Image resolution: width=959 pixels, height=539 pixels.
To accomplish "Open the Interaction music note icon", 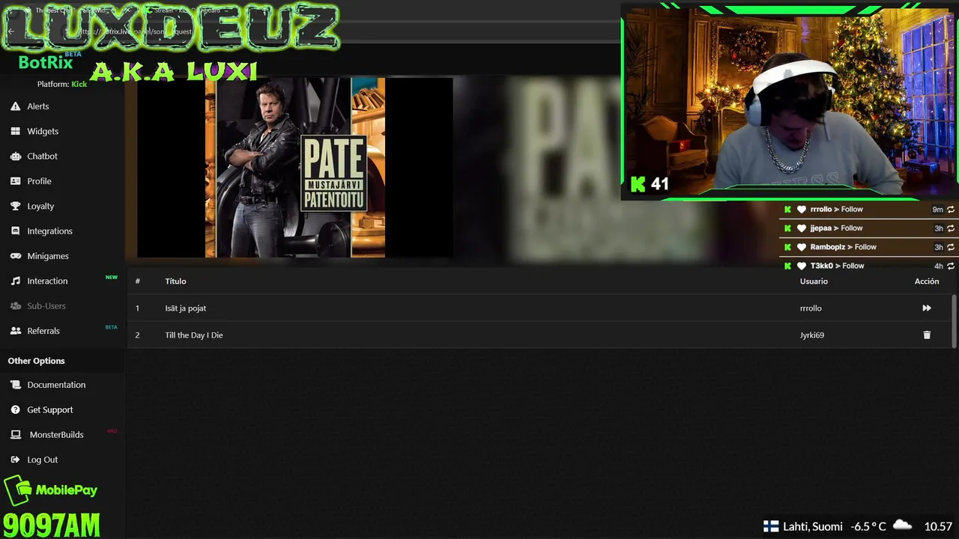I will (x=15, y=281).
